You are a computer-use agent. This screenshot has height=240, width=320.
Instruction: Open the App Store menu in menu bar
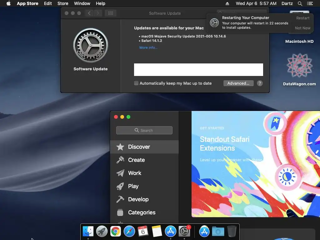[27, 3]
